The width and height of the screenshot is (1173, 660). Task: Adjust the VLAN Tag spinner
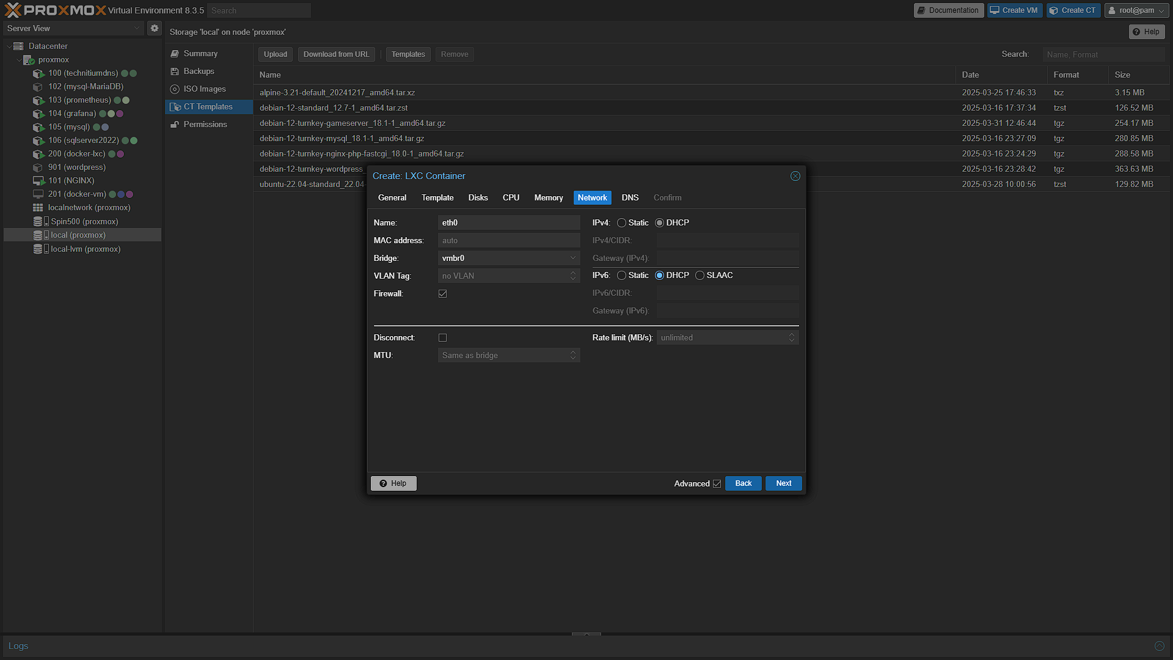[x=572, y=276]
